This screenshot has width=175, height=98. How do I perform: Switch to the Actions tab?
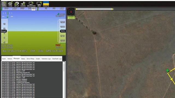click(x=10, y=59)
